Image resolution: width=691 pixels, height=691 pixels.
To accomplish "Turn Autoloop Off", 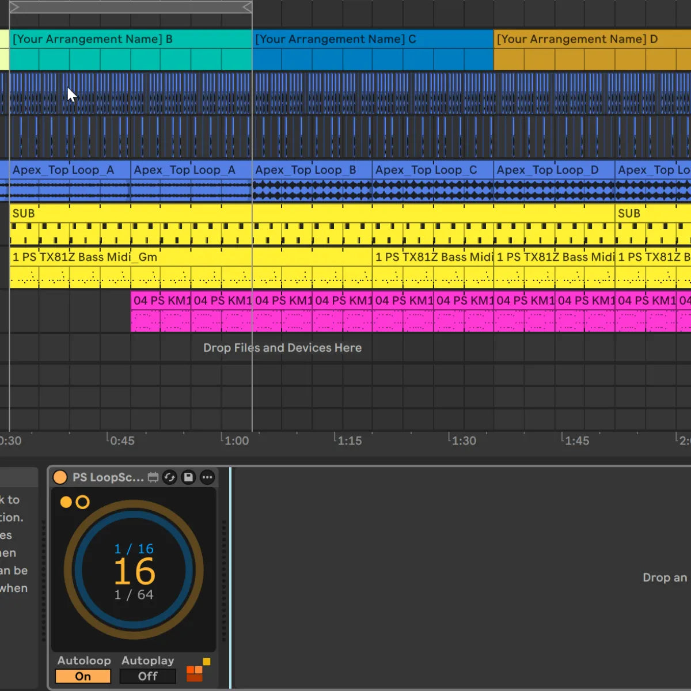I will (82, 676).
